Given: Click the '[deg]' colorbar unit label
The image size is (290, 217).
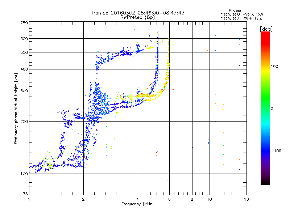Looking at the screenshot, I should coord(266,29).
